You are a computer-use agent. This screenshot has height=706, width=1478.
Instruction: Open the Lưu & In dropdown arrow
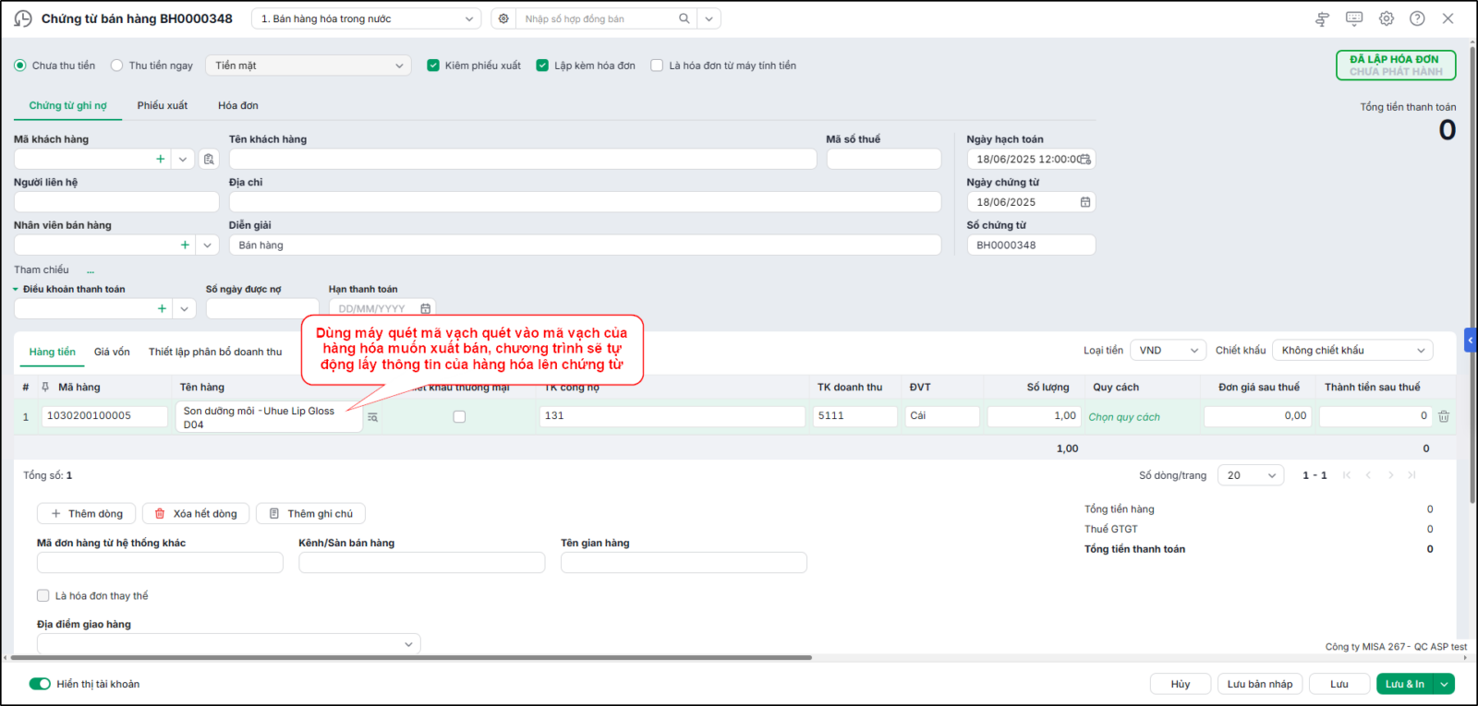tap(1444, 684)
